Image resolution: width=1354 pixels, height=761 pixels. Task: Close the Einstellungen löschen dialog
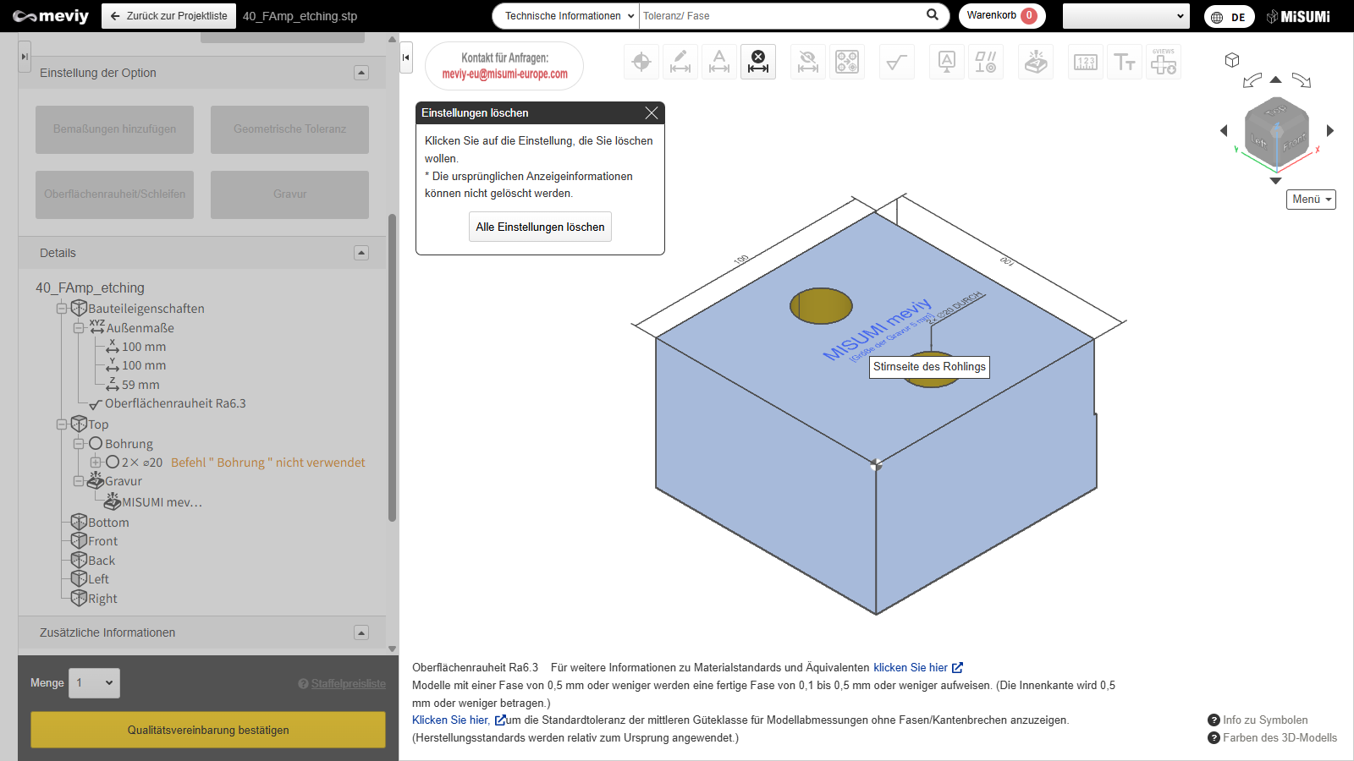pos(652,113)
